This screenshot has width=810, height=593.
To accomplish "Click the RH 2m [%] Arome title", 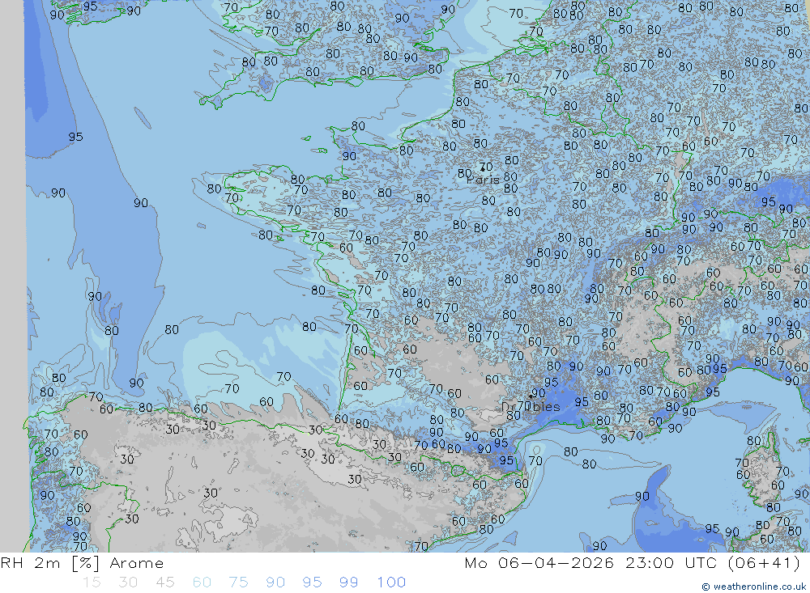I will [x=83, y=563].
